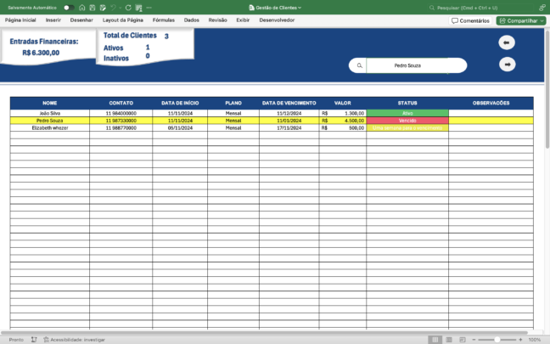The image size is (550, 344).
Task: Click the Redo icon in title bar
Action: click(128, 7)
